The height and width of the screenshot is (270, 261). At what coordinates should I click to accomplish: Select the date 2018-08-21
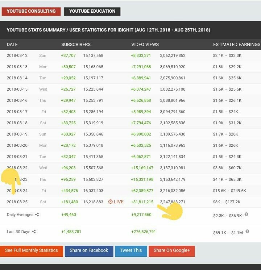(17, 157)
